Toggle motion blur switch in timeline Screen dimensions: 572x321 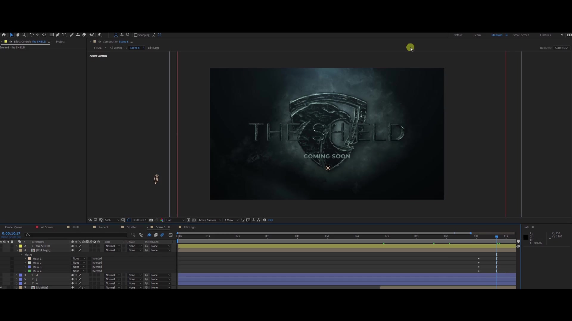pos(162,235)
